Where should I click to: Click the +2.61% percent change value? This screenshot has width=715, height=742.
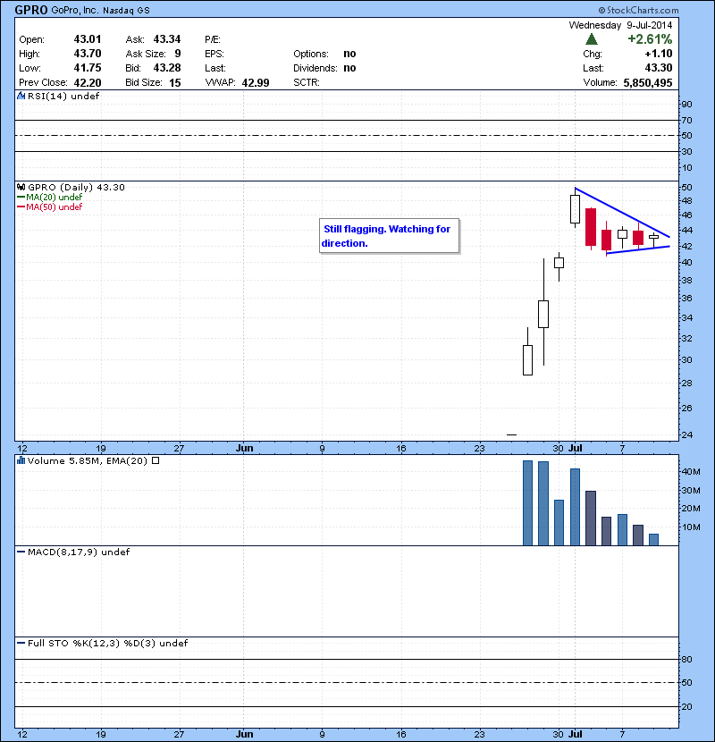pos(650,39)
